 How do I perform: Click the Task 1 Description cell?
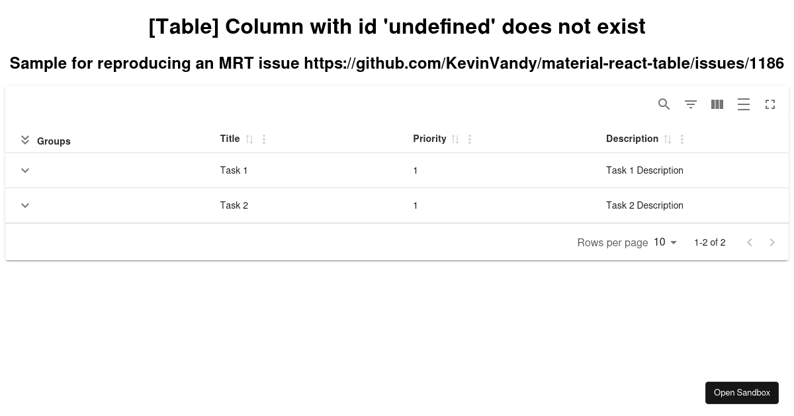pyautogui.click(x=644, y=170)
